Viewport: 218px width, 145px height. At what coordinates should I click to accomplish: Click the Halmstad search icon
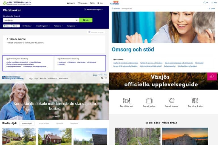coord(206,3)
